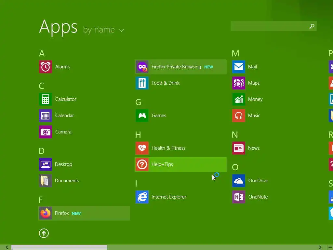The image size is (333, 250).
Task: Click the chevron beside 'by name'
Action: click(122, 30)
